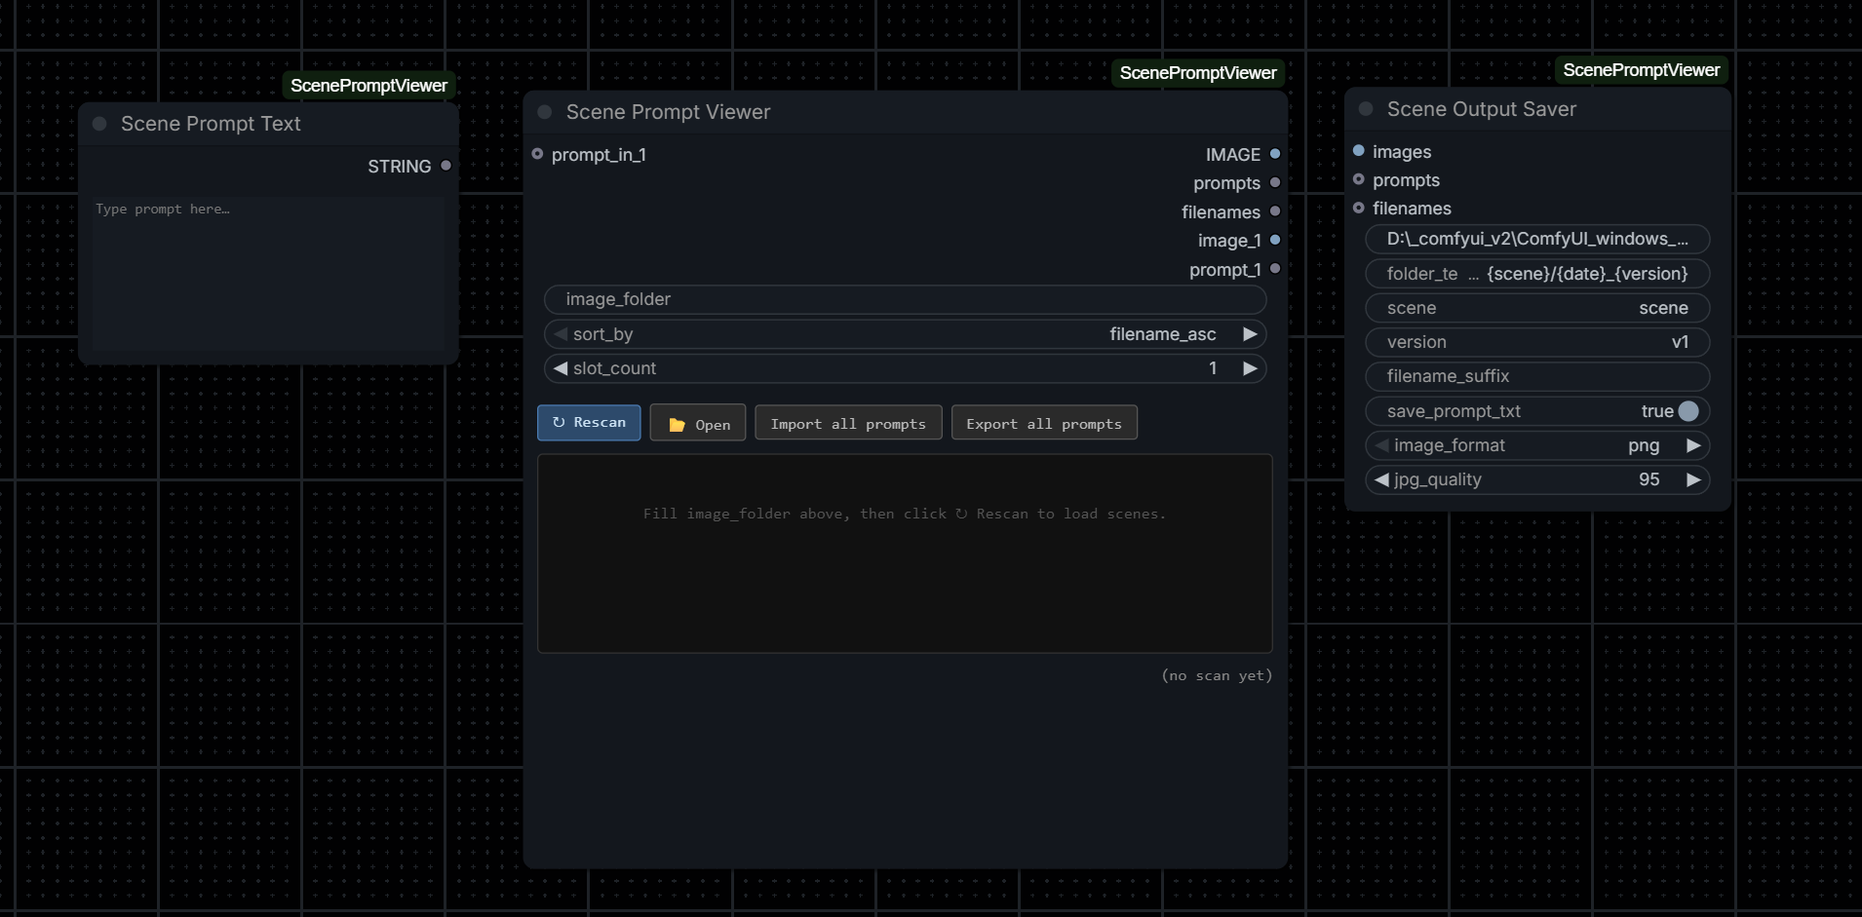Click the Rescan button
The height and width of the screenshot is (917, 1862).
[x=589, y=423]
